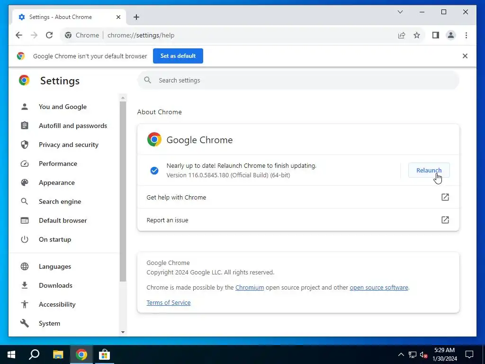Relaunch Chrome to finish updating

tap(429, 170)
